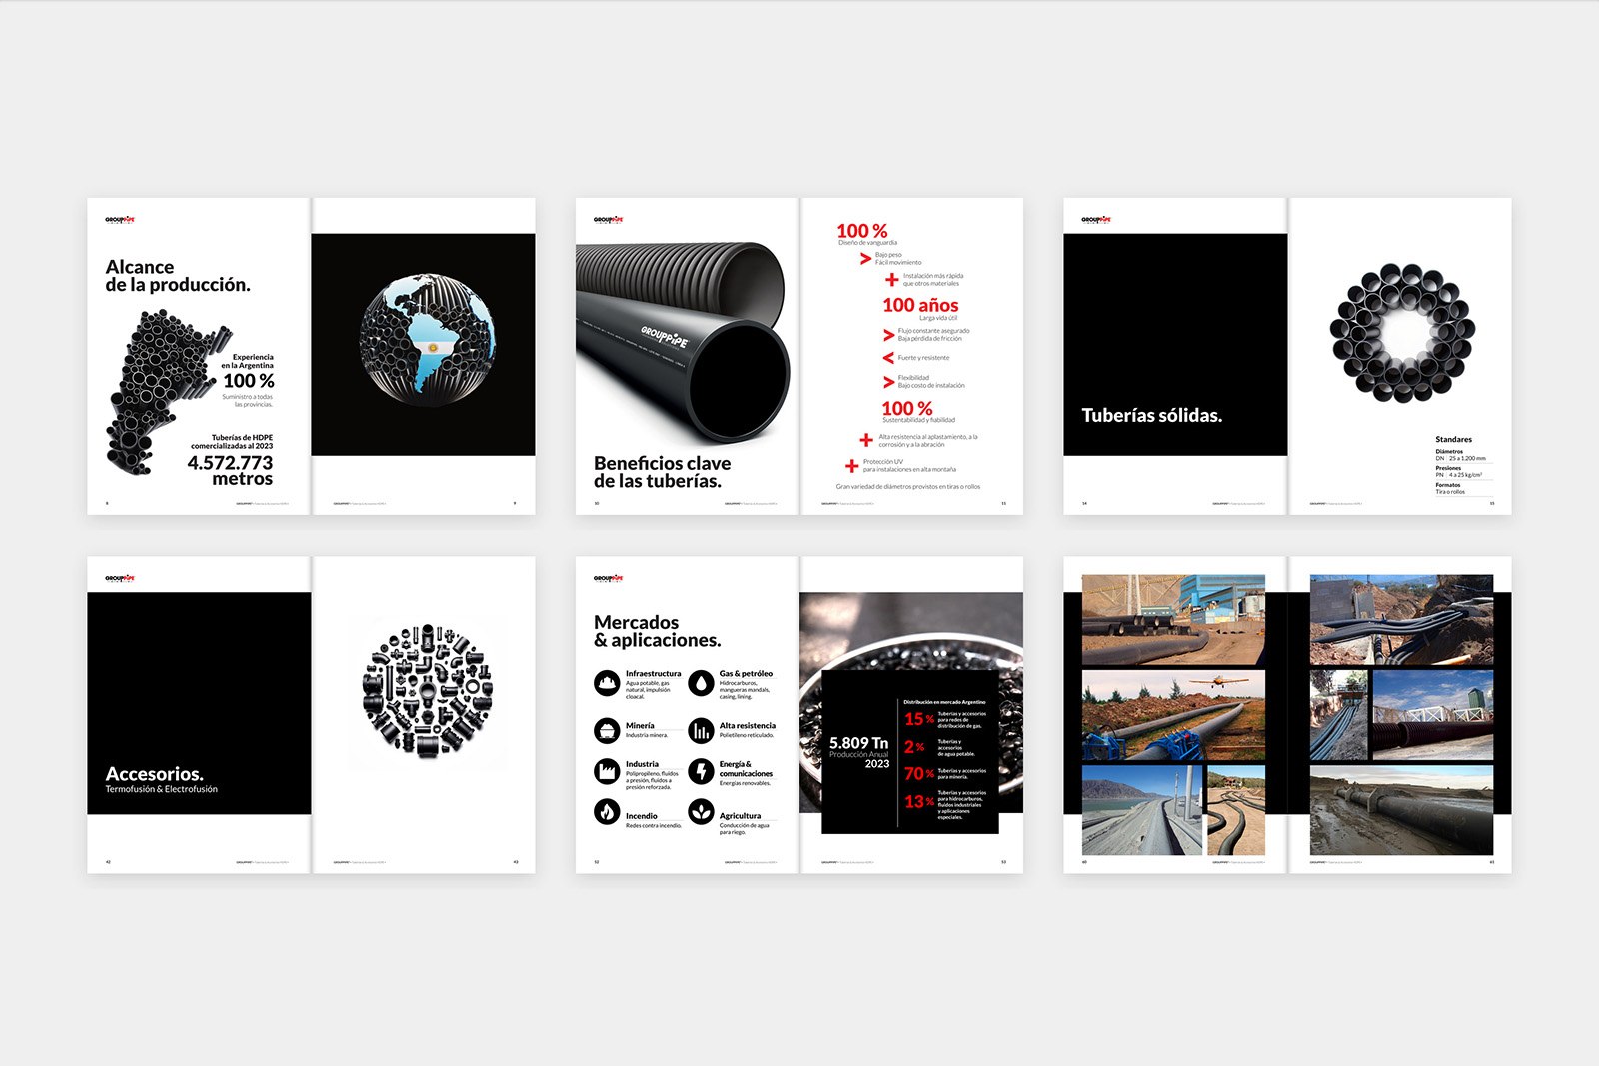Click the heading 'Alcance de la producción.'
This screenshot has height=1066, width=1599.
[178, 276]
